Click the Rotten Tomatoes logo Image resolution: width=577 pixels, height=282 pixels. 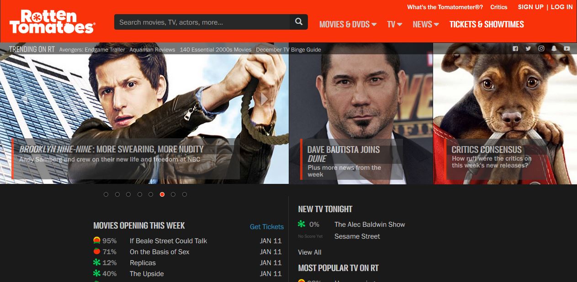coord(52,21)
